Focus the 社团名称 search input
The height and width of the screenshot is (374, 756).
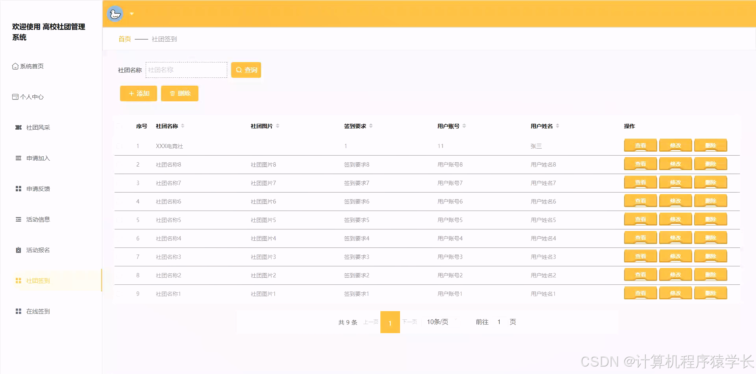(x=186, y=70)
